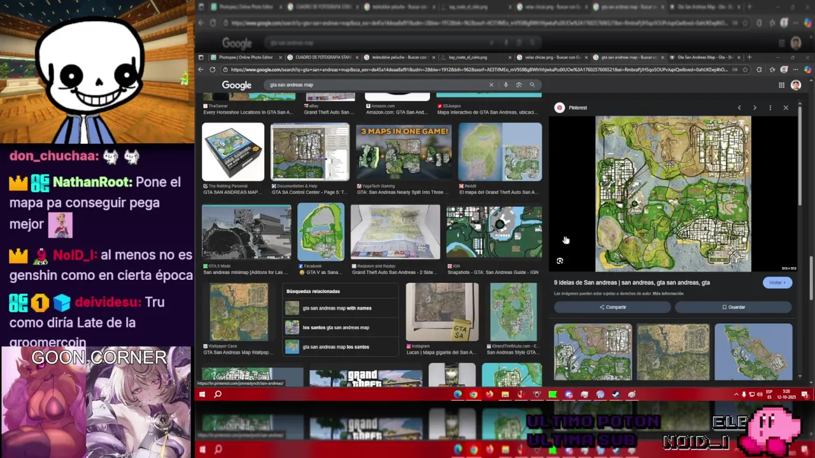Search inside image with Lens icon on preview
Image resolution: width=815 pixels, height=458 pixels.
tap(560, 261)
